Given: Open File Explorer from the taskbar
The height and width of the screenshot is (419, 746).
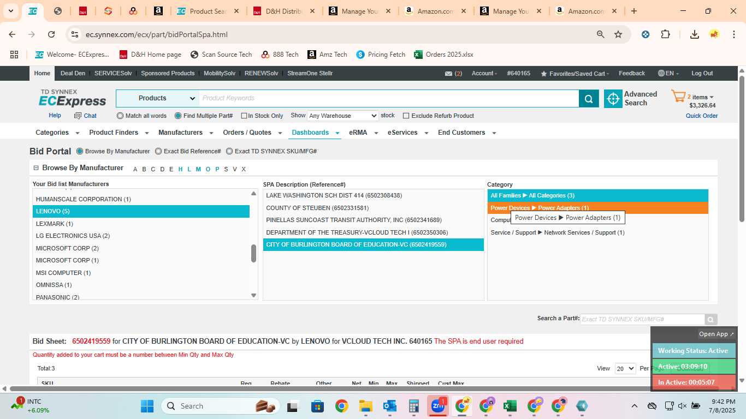Looking at the screenshot, I should [365, 406].
